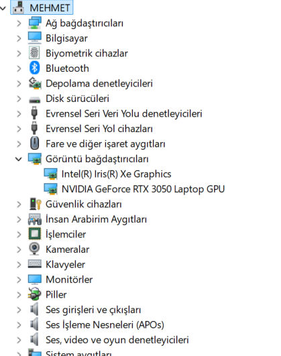This screenshot has width=281, height=356.
Task: Click the mouse icon for Fare ve diğer işaret aygıtları
Action: tap(34, 143)
